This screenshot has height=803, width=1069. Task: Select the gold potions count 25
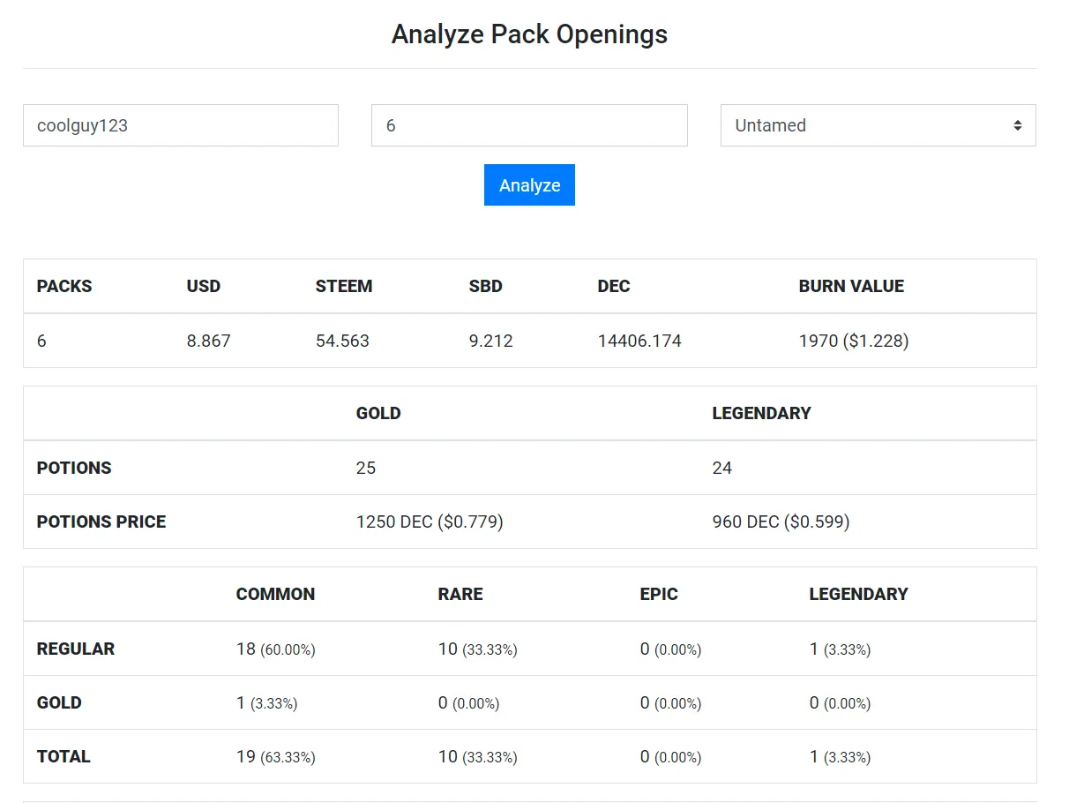(x=366, y=468)
